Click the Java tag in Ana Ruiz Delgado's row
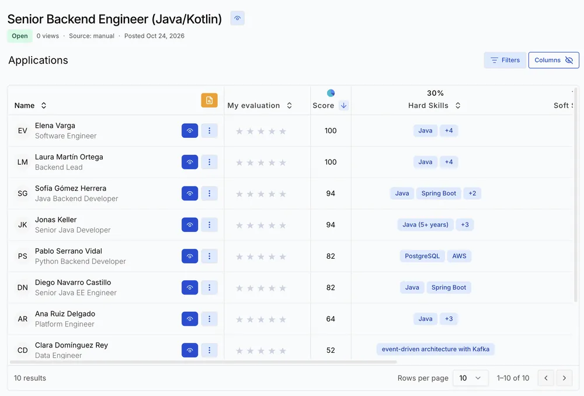584x396 pixels. [x=425, y=318]
